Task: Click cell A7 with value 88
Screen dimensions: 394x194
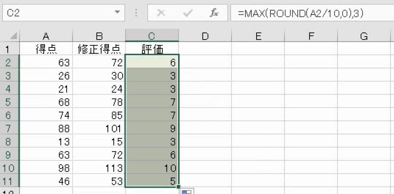Action: pos(46,128)
